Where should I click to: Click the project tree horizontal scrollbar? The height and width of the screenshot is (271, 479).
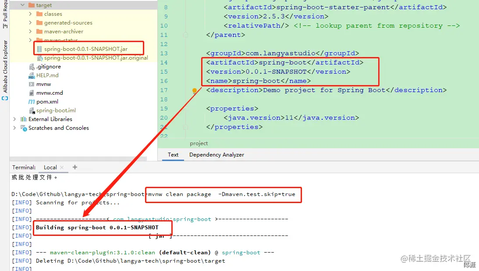(x=78, y=159)
